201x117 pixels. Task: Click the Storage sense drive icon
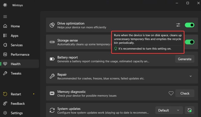point(52,42)
